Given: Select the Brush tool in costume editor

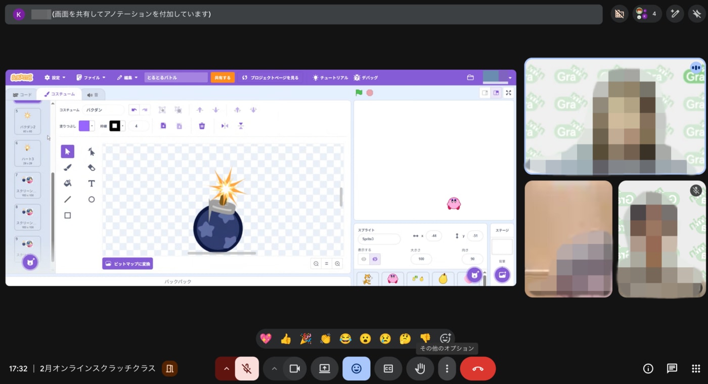Looking at the screenshot, I should click(x=67, y=168).
